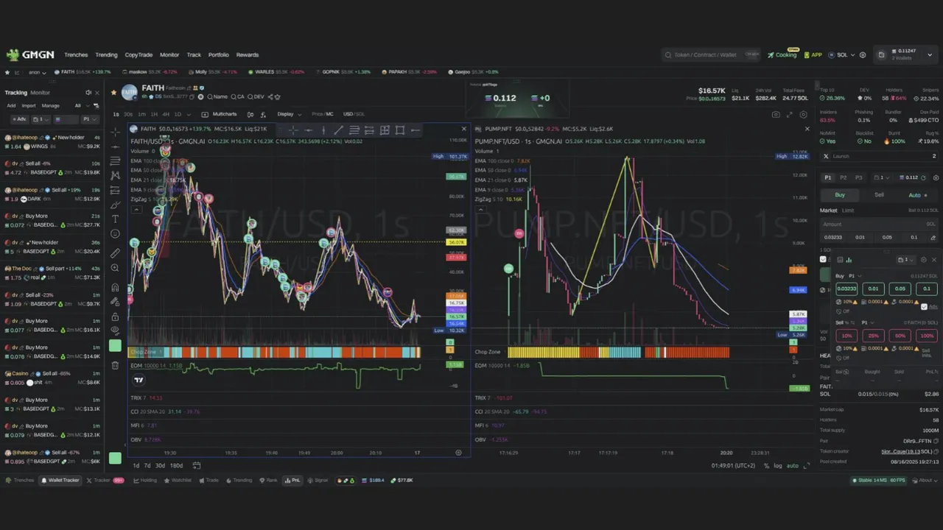Viewport: 943px width, 530px height.
Task: Select the 7d range below the chart
Action: click(x=147, y=465)
